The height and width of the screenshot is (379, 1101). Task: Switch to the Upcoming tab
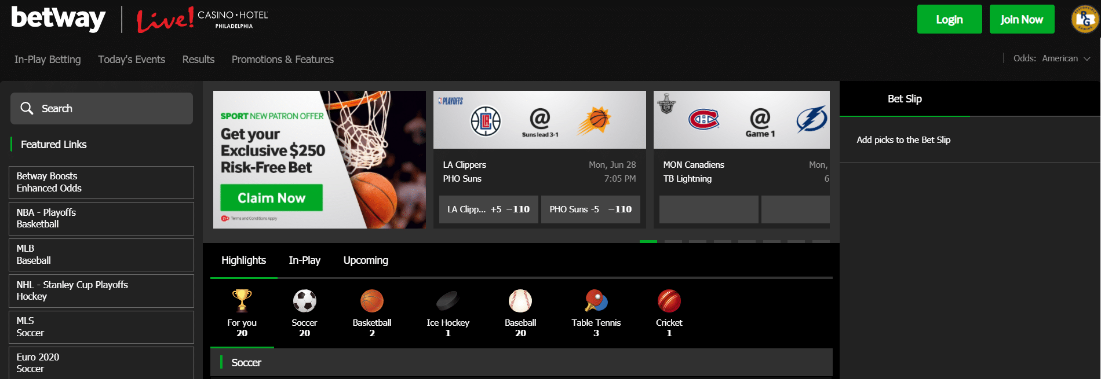point(366,260)
